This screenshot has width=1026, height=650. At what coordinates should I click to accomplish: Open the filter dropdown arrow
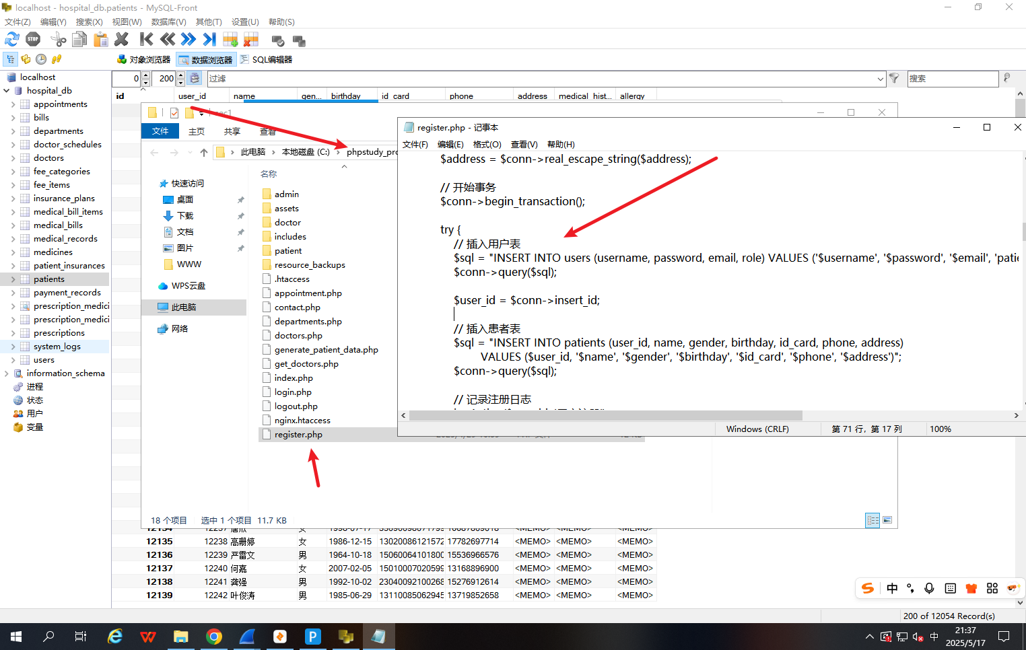880,79
